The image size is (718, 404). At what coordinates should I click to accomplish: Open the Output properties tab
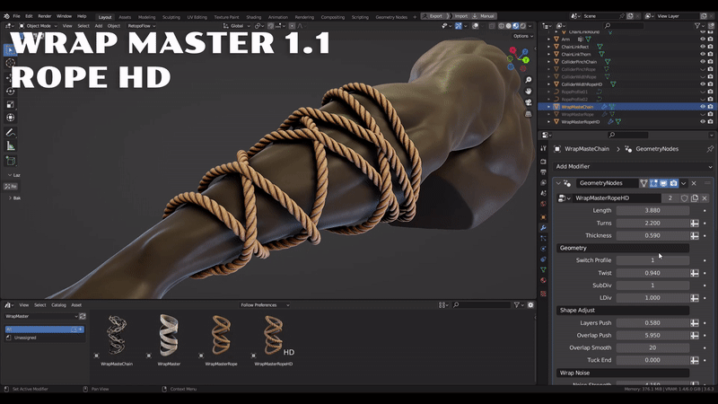tap(544, 172)
